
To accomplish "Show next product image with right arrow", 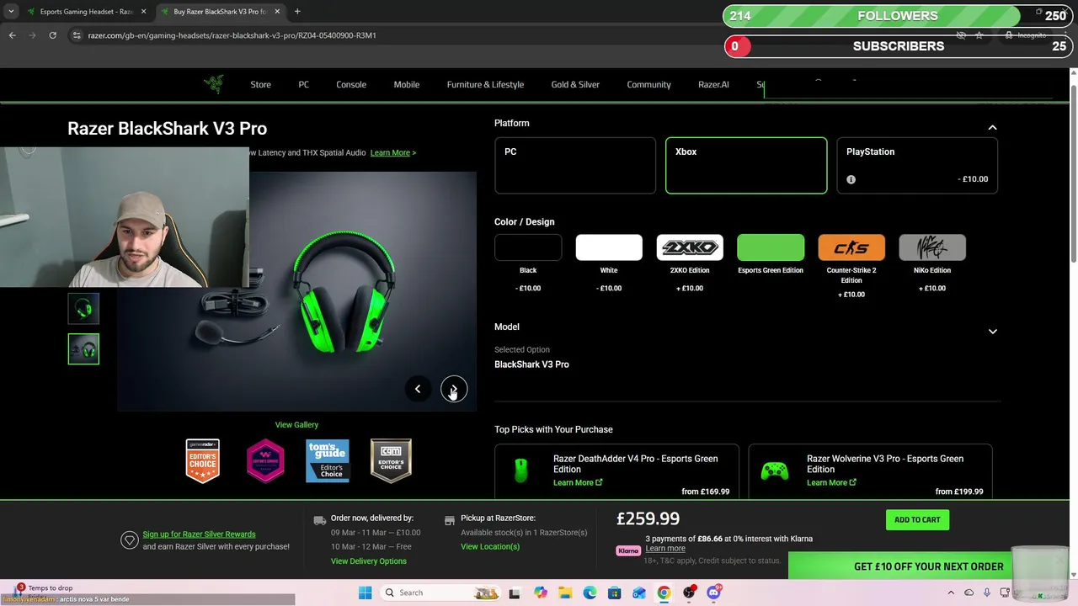I will [x=454, y=389].
